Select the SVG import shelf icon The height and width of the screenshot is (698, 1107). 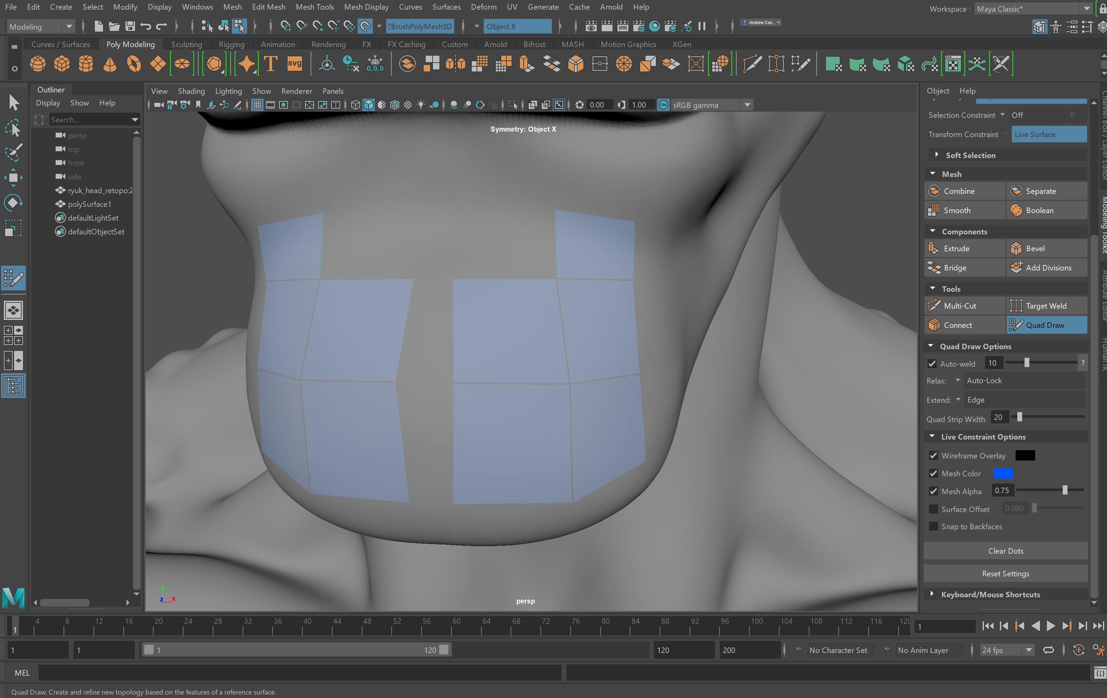point(294,64)
